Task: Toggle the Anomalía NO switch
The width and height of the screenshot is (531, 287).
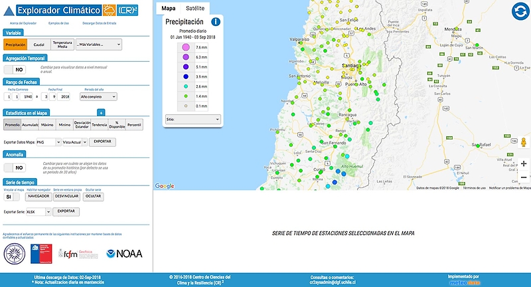Action: 15,168
